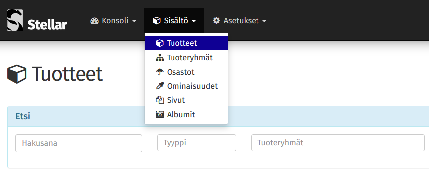Viewport: 429px width, 179px height.
Task: Click the Konsoli dashboard gauge icon
Action: 94,21
